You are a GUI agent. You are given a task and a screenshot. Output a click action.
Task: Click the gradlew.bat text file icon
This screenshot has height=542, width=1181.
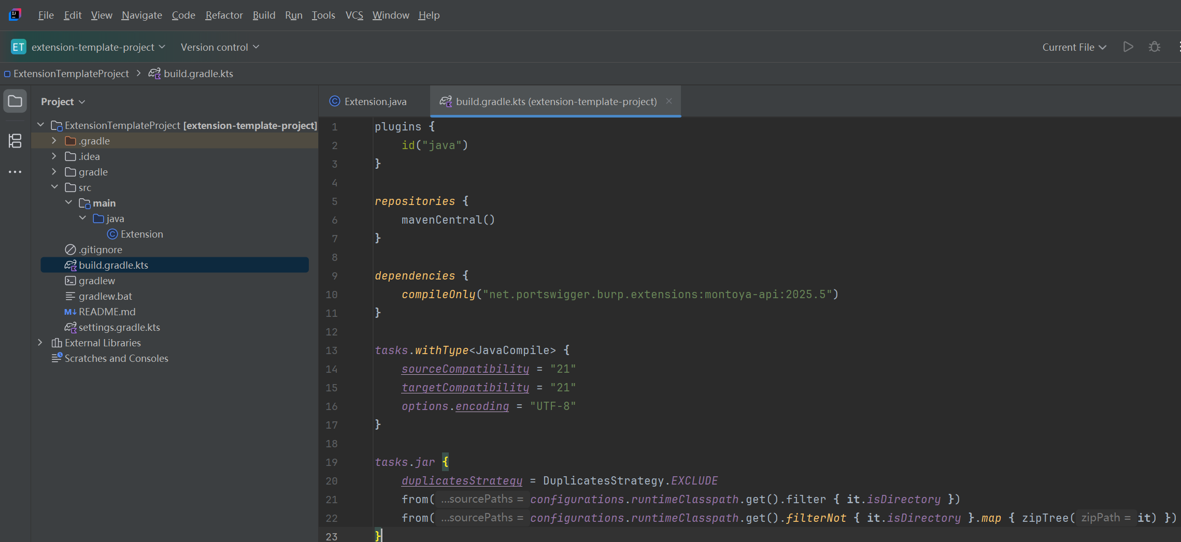pos(70,296)
